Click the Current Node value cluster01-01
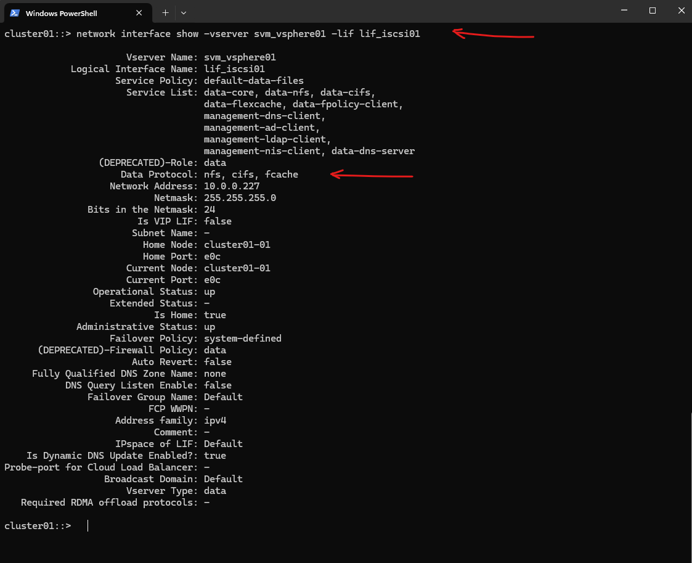Image resolution: width=692 pixels, height=563 pixels. 237,268
